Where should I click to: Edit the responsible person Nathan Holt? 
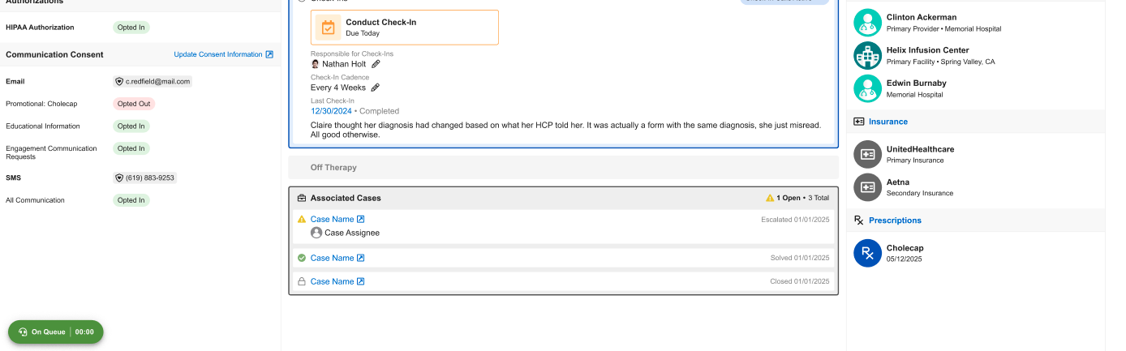click(x=376, y=64)
